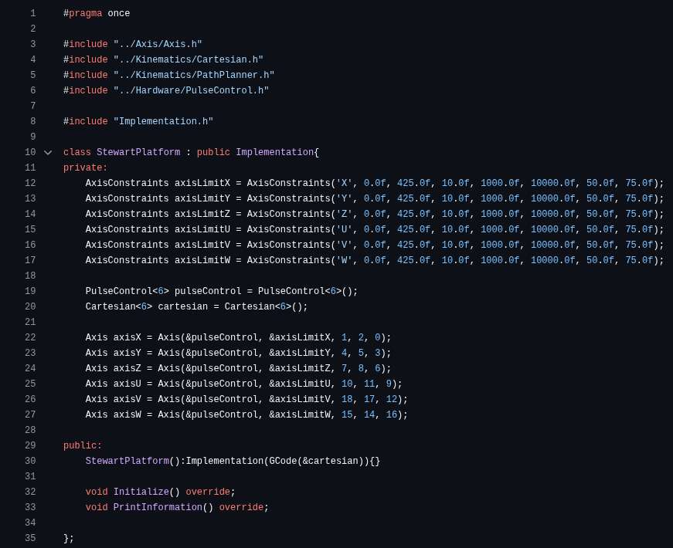Click line number 19
The height and width of the screenshot is (548, 673).
(x=30, y=291)
